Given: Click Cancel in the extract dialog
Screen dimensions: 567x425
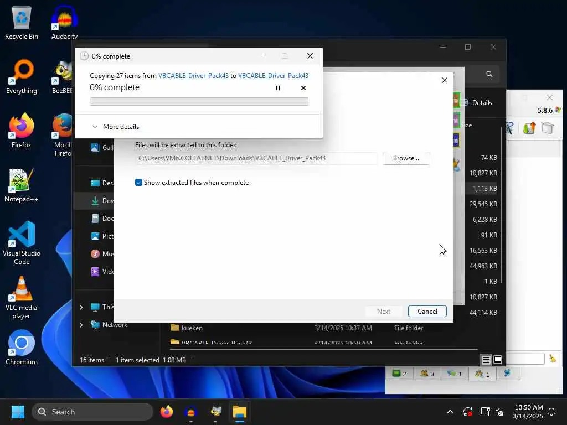Looking at the screenshot, I should tap(427, 312).
